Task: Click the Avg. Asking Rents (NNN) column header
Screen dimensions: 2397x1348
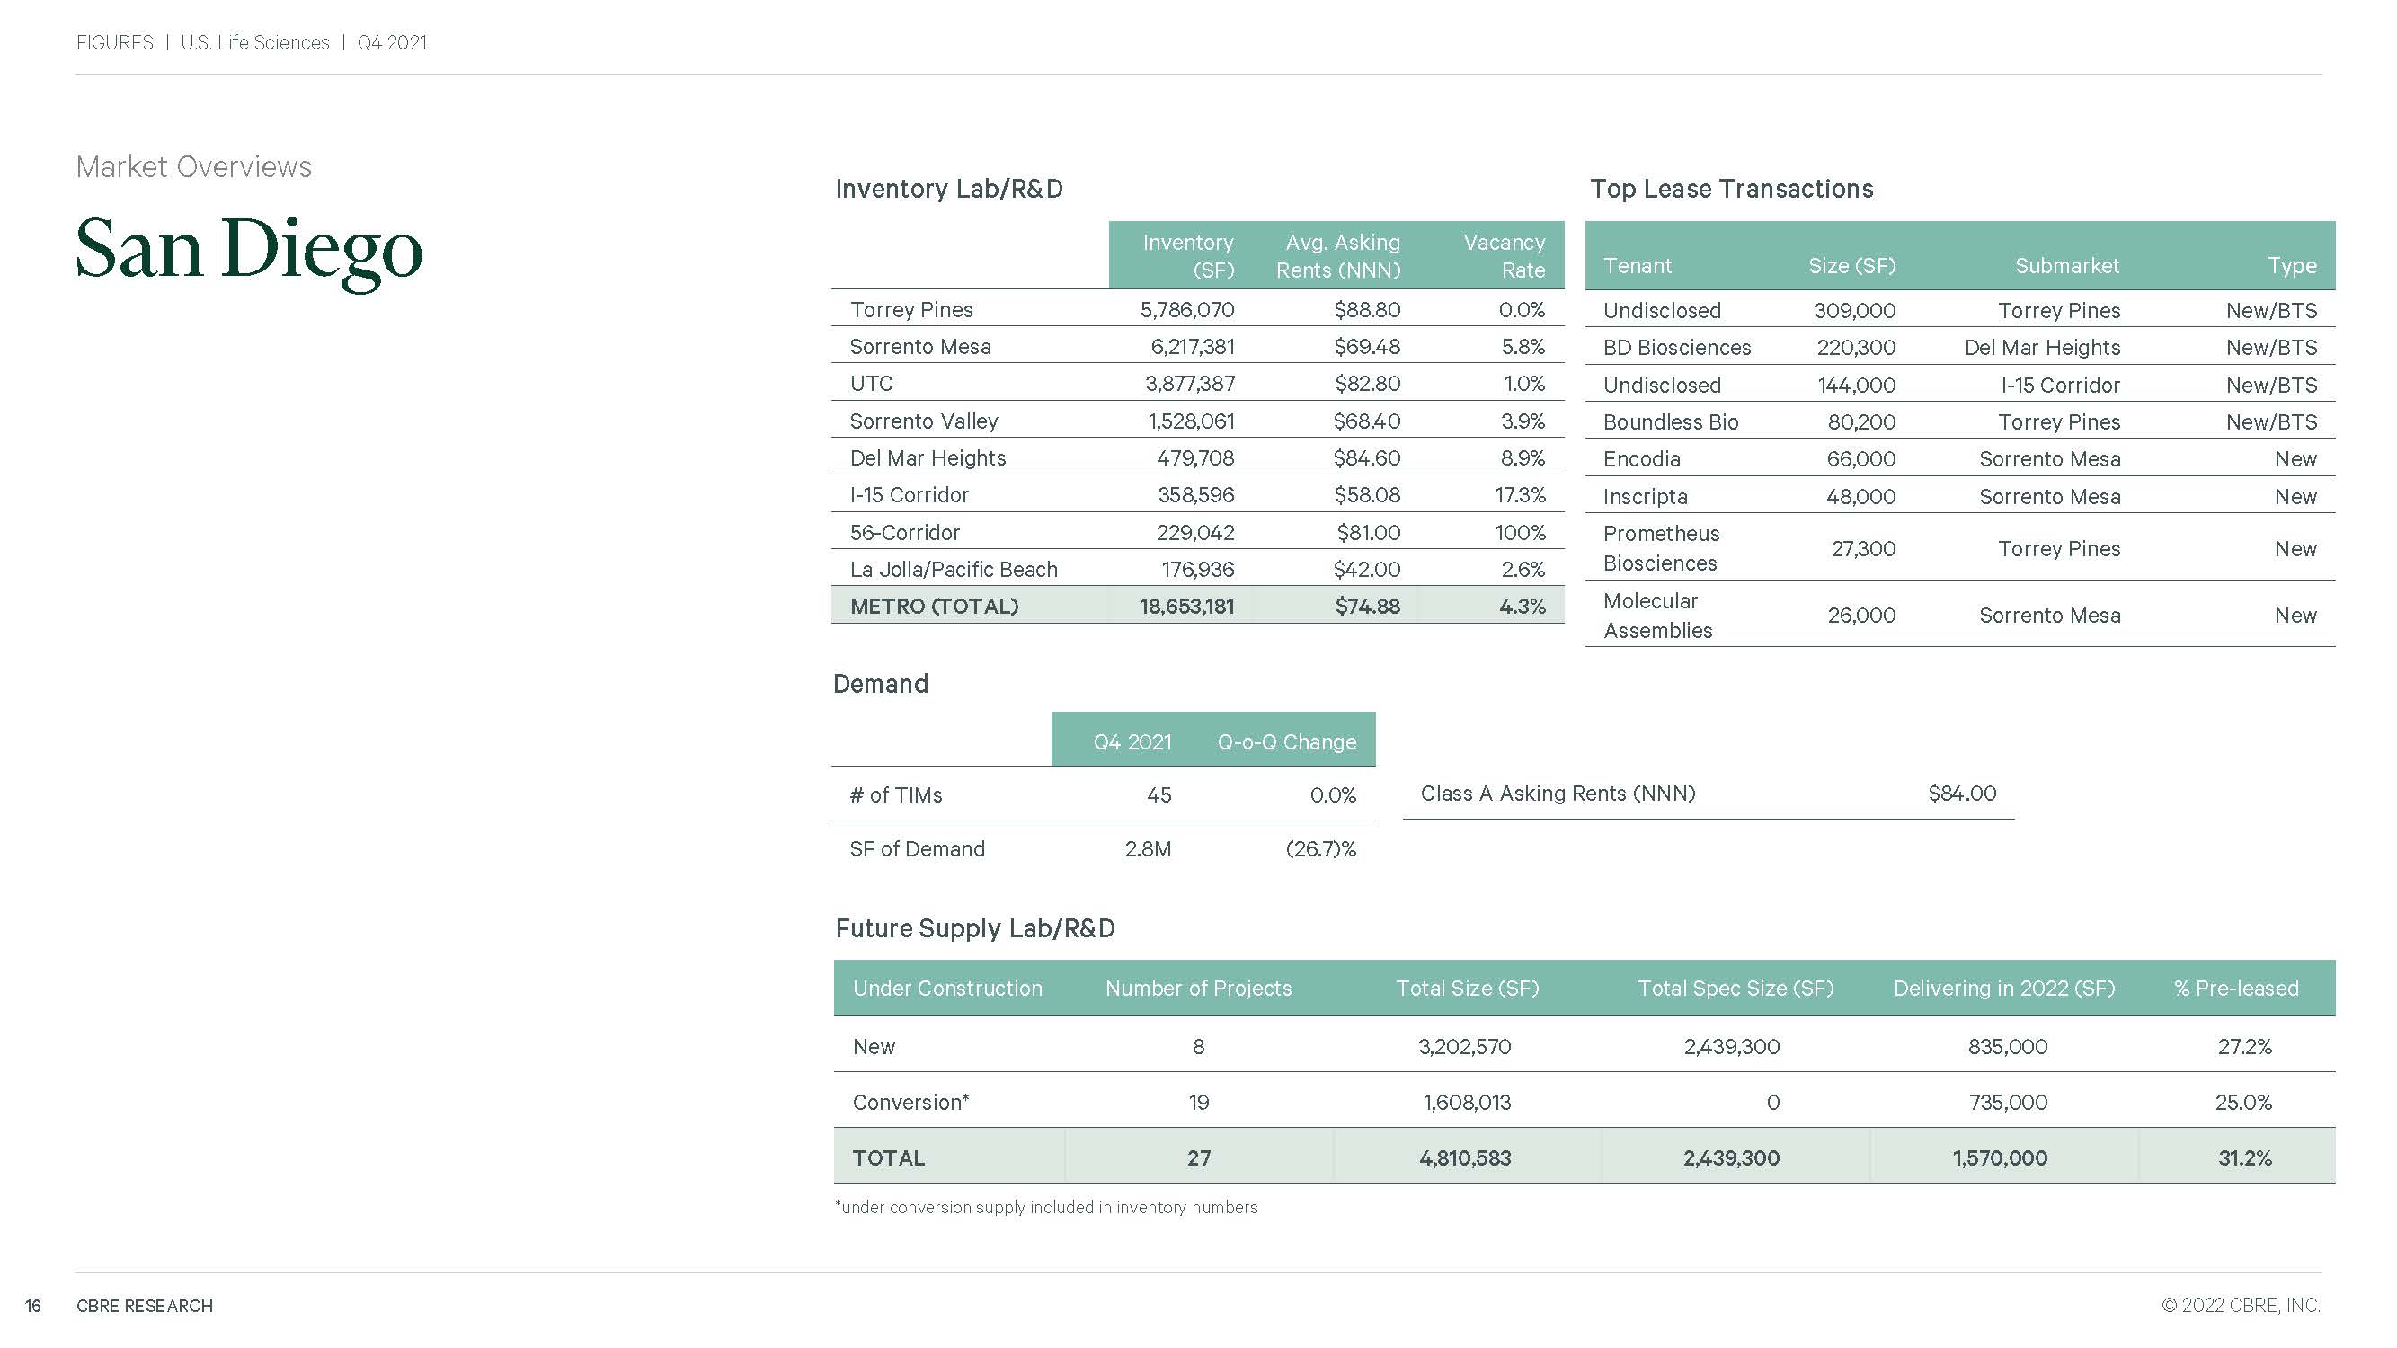Action: click(x=1337, y=256)
